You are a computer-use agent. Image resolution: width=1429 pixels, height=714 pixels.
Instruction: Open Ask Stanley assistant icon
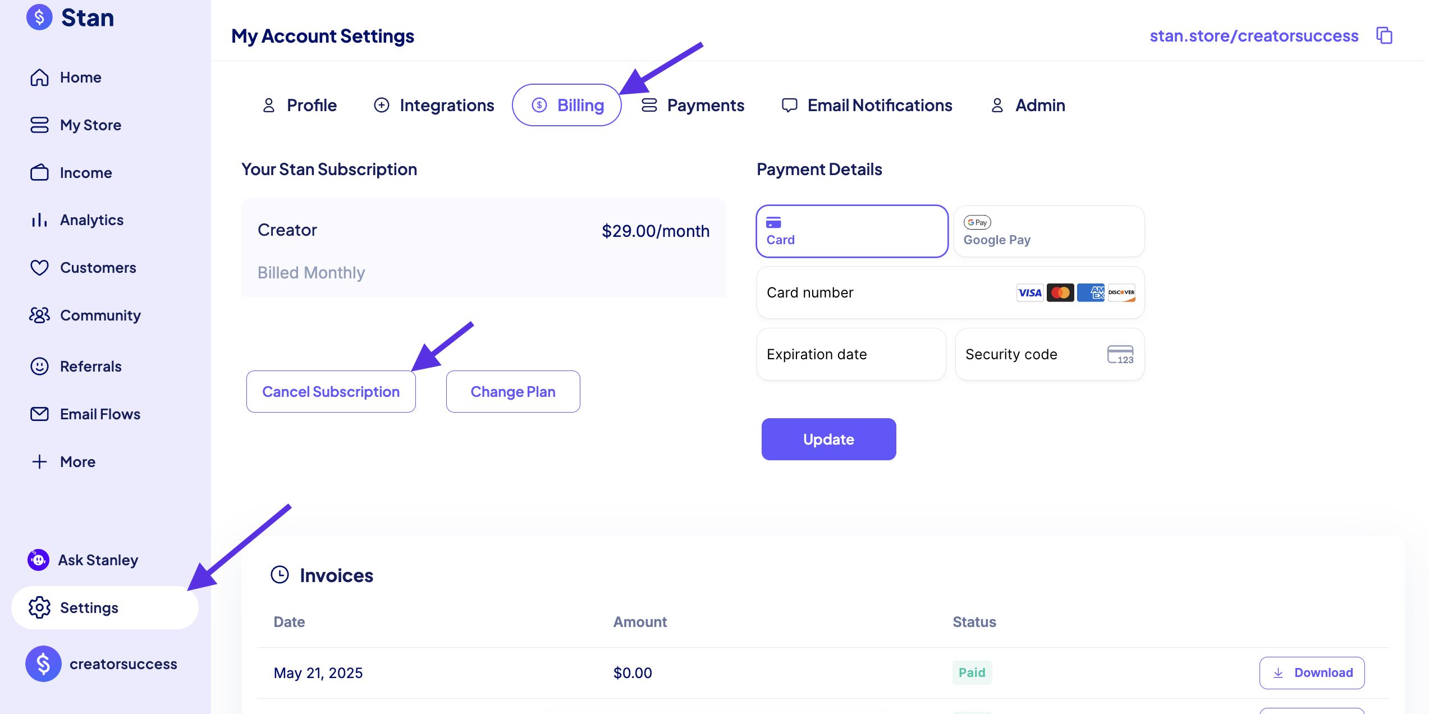[38, 560]
